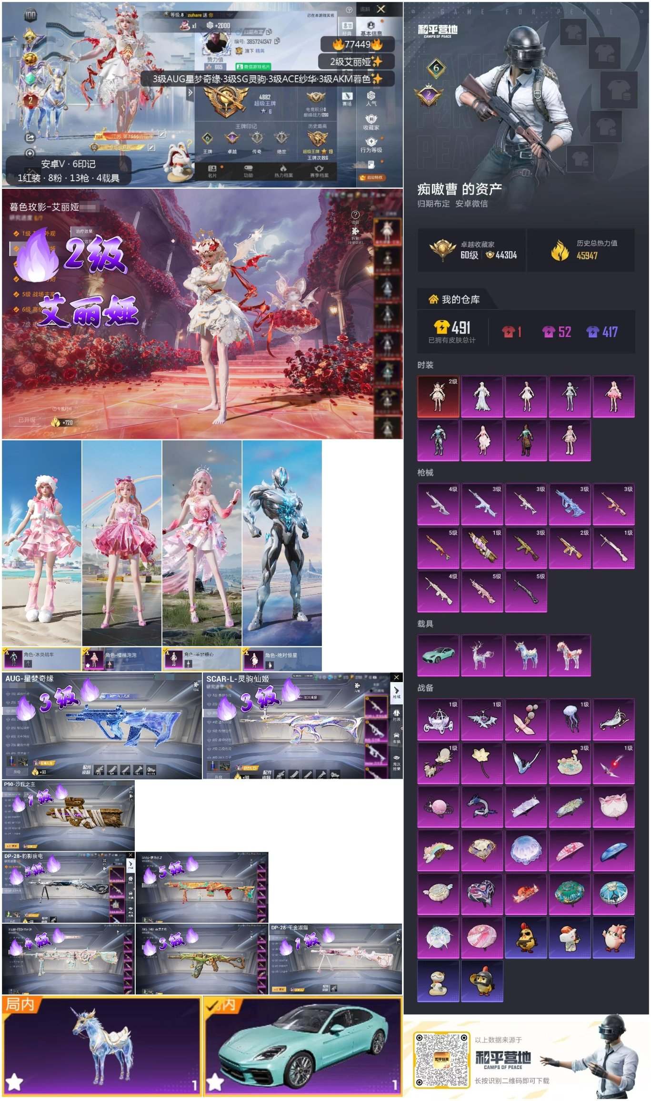The height and width of the screenshot is (1101, 651).
Task: Close the SCAR-L-灵驹仙姬 weapon panel
Action: point(396,677)
